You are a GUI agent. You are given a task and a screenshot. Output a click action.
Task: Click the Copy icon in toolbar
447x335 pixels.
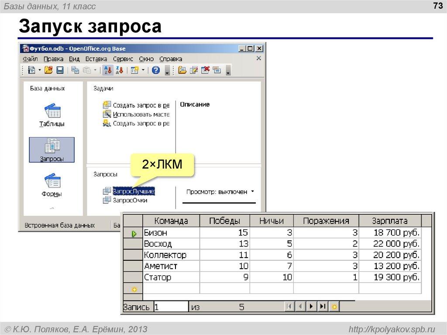pos(74,70)
